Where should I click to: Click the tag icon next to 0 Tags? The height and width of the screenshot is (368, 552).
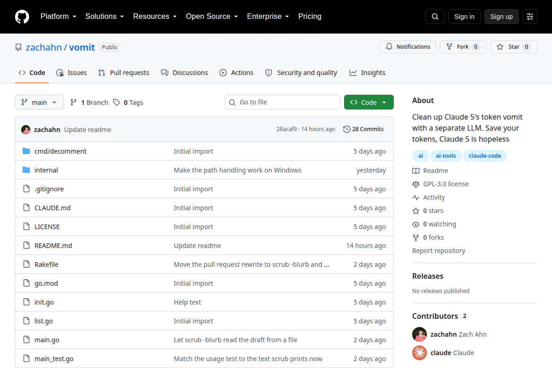(117, 102)
